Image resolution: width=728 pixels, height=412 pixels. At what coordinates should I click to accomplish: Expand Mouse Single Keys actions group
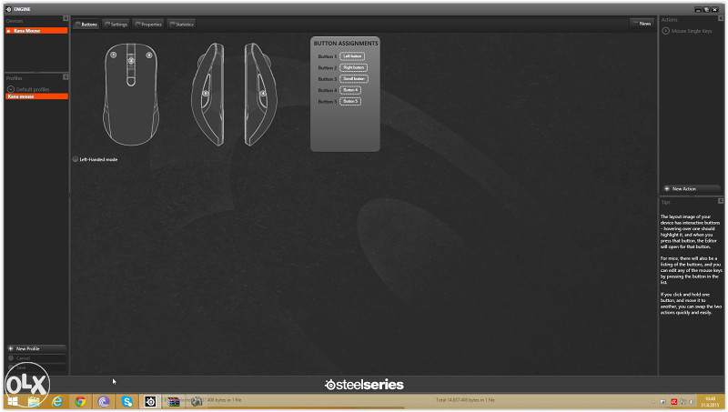(x=665, y=31)
